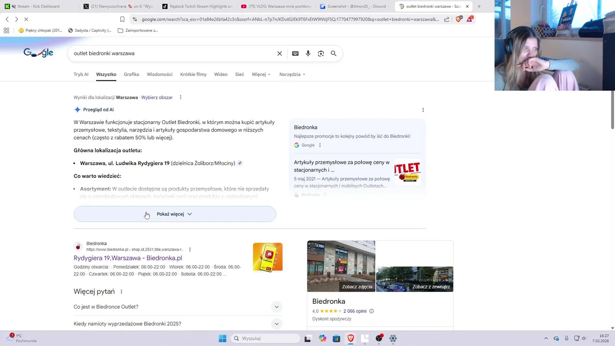
Task: Switch to VLOG Warszawa YouTube tab
Action: point(276,6)
